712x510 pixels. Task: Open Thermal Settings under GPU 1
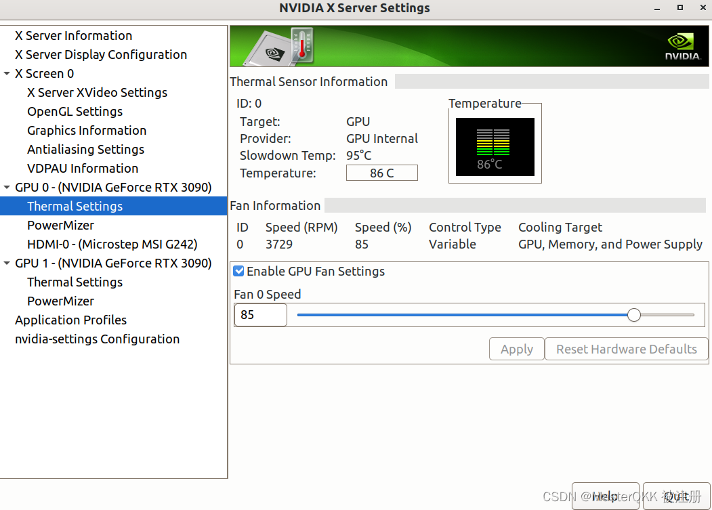point(75,282)
